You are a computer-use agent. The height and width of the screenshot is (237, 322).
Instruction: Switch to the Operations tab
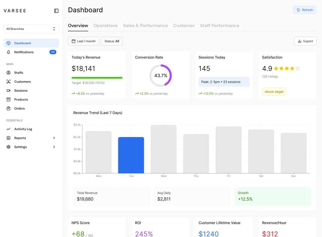pyautogui.click(x=105, y=26)
